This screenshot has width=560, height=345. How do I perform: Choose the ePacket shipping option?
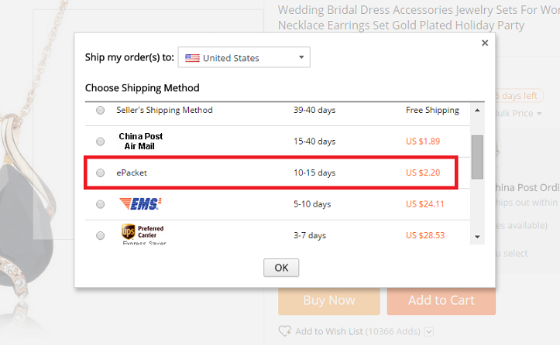pos(101,172)
